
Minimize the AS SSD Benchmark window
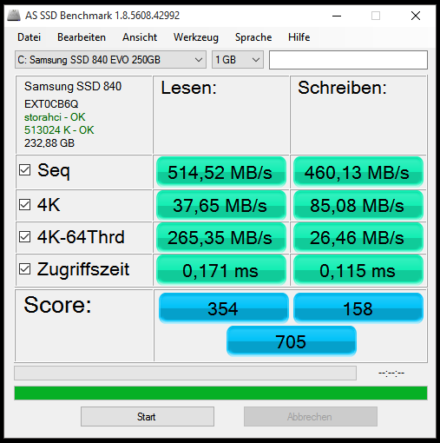coord(337,16)
